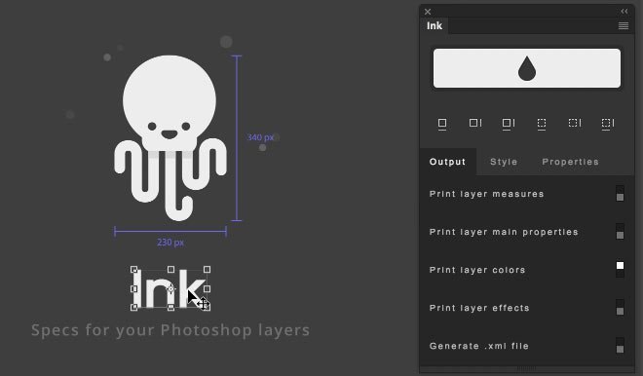The height and width of the screenshot is (376, 643).
Task: Switch to the Style tab
Action: point(504,162)
